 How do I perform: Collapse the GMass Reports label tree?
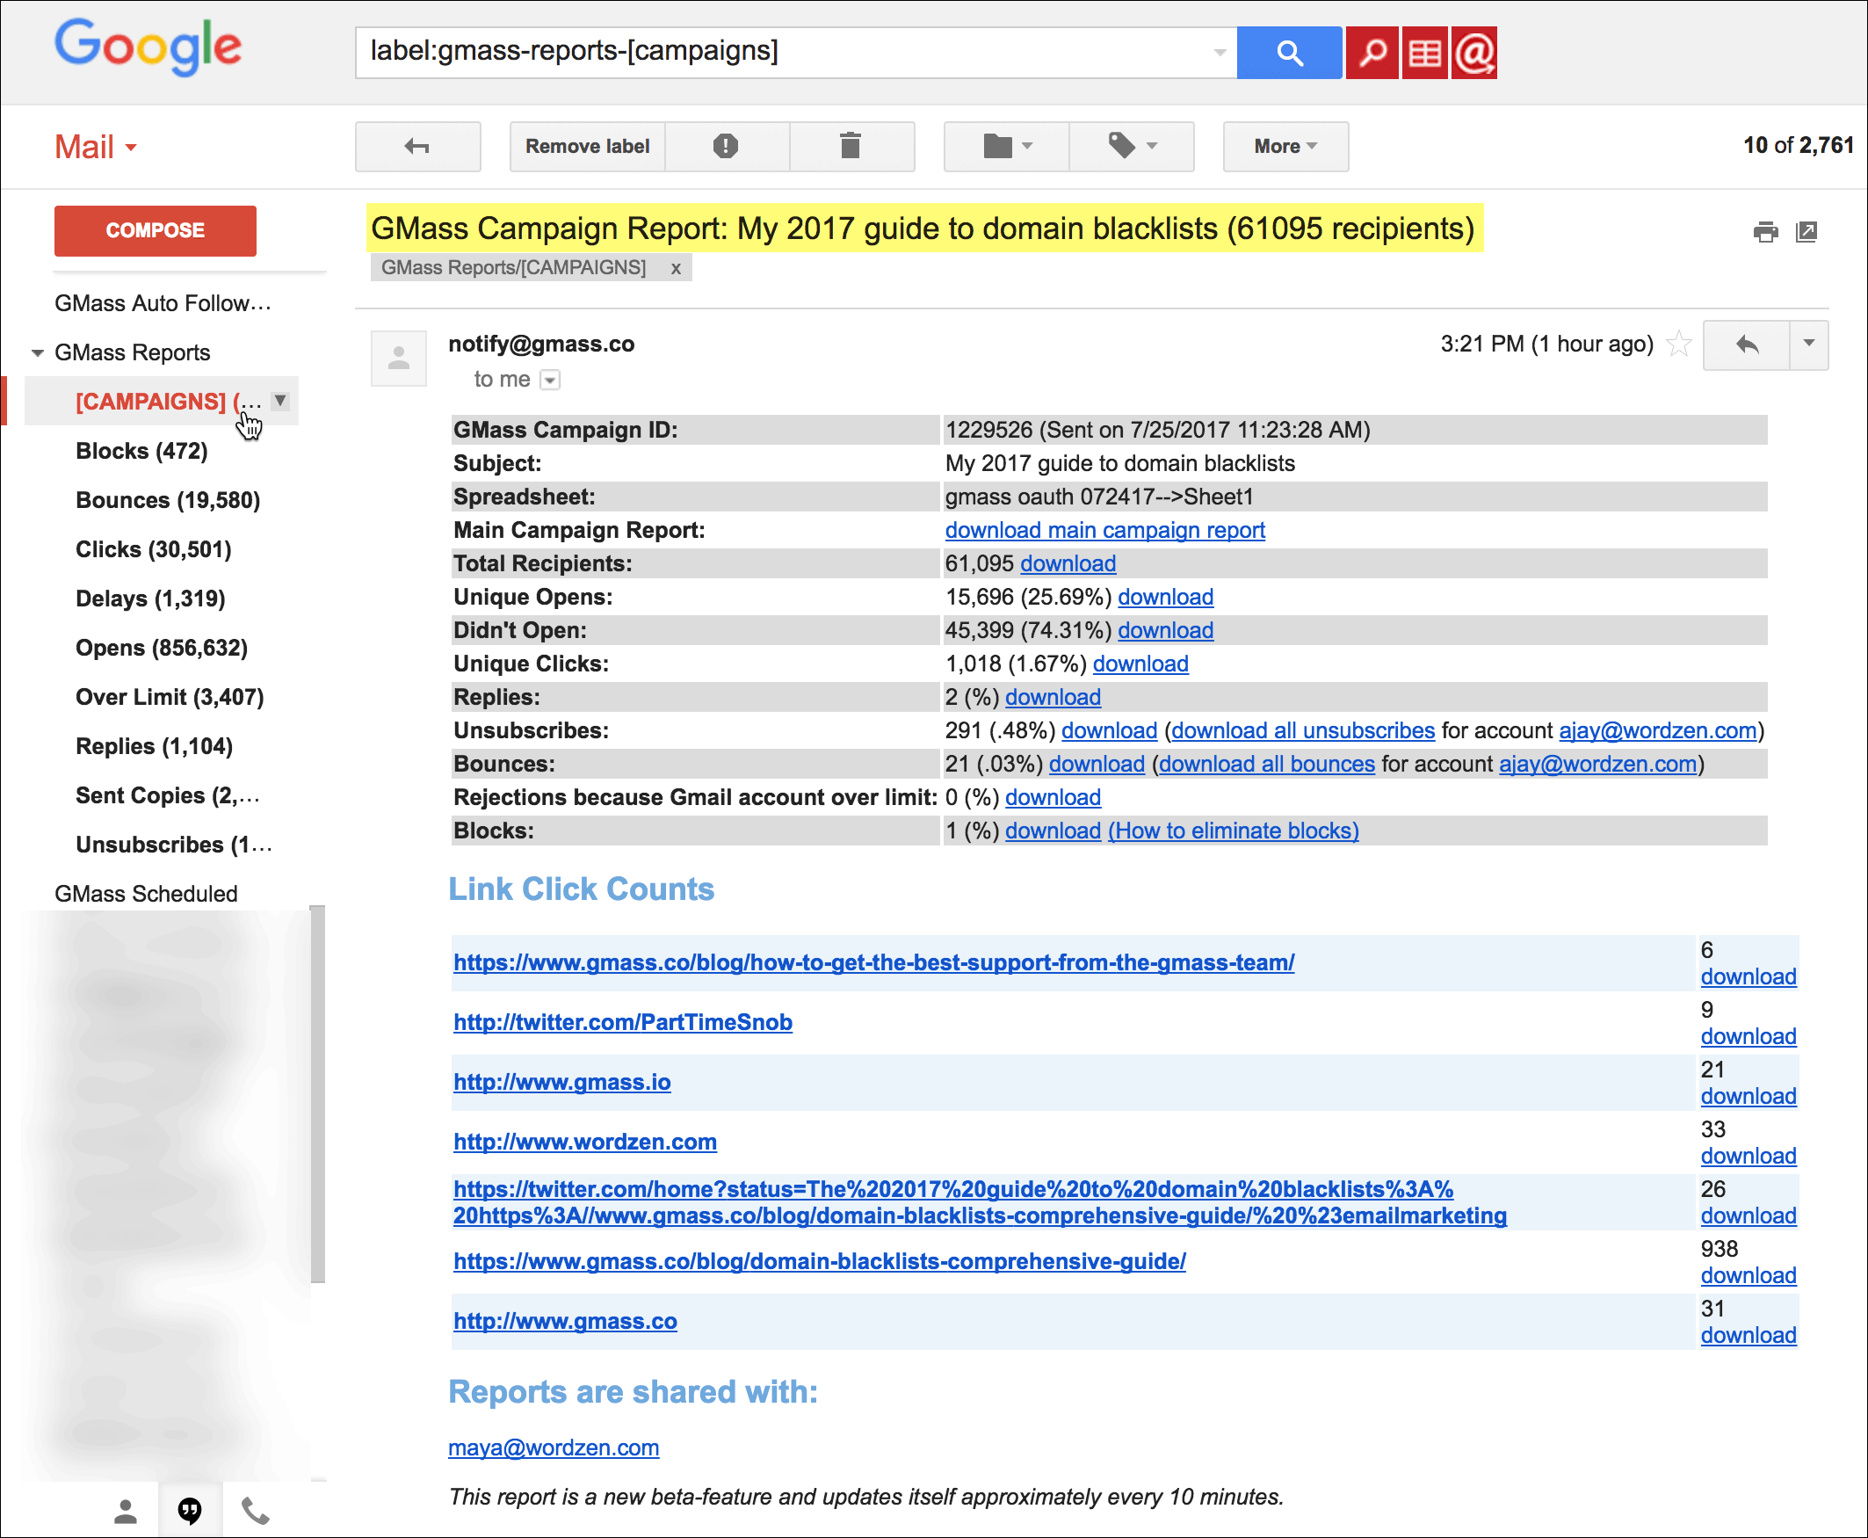37,352
